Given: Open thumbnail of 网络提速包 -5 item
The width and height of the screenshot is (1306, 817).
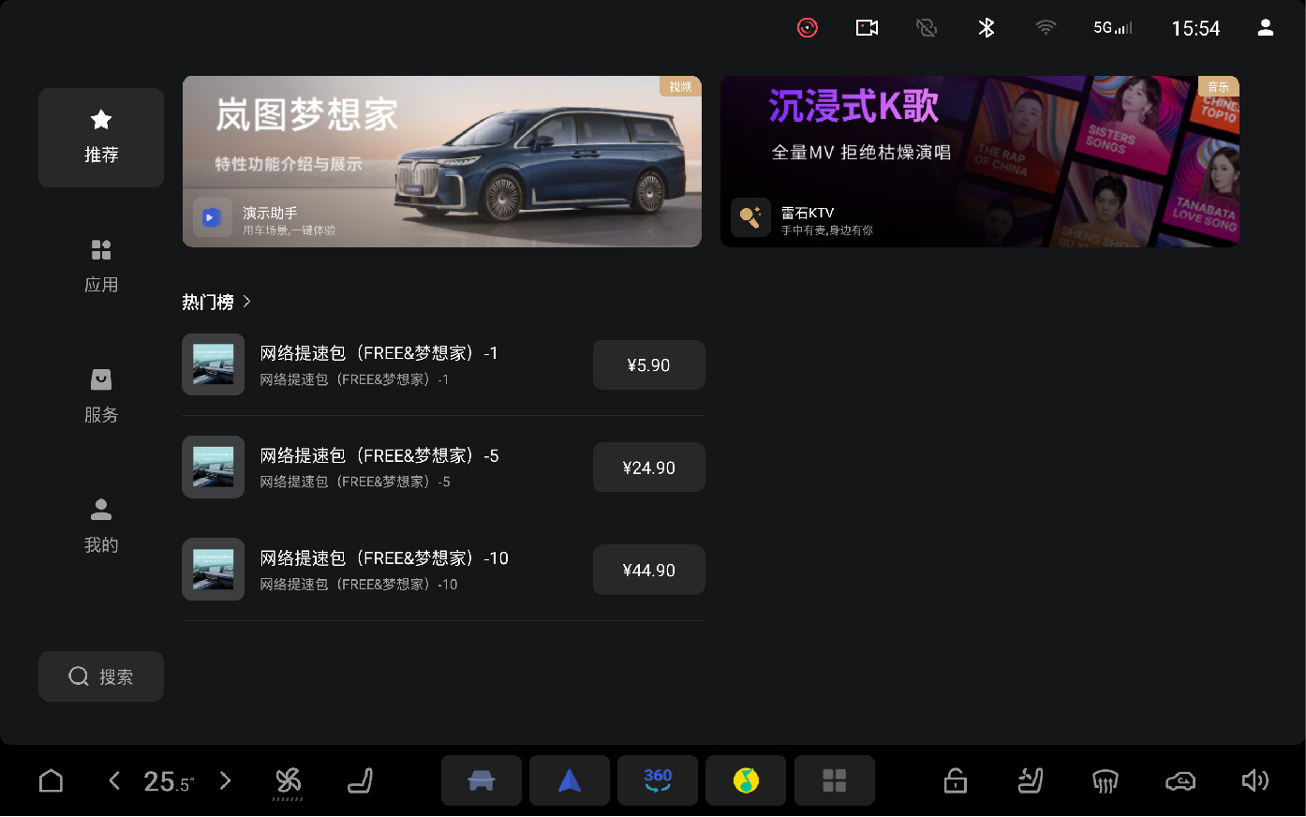Looking at the screenshot, I should (214, 467).
